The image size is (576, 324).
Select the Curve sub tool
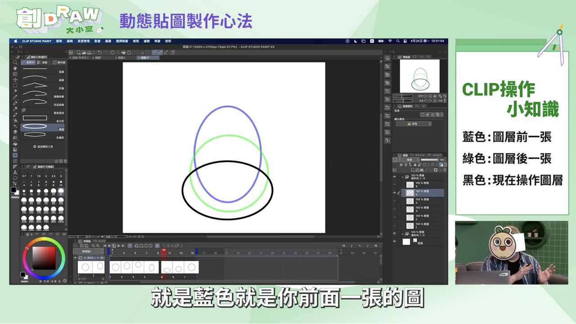coord(43,78)
